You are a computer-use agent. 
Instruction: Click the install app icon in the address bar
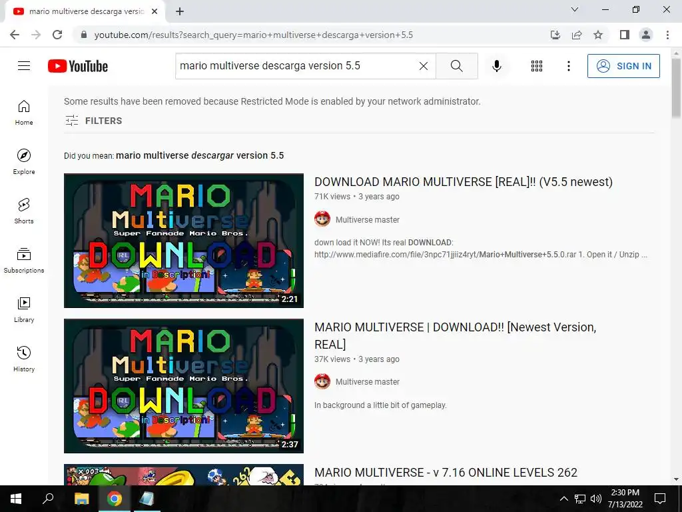pos(555,35)
